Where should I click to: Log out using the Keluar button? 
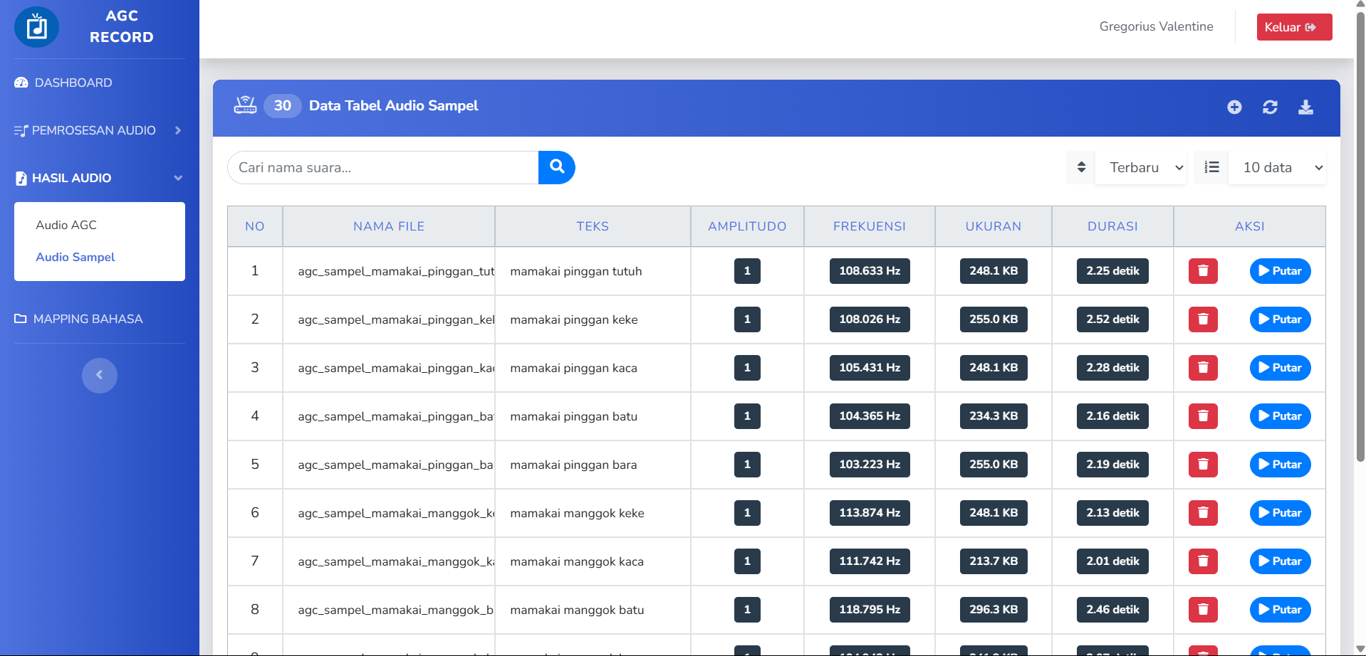point(1294,27)
